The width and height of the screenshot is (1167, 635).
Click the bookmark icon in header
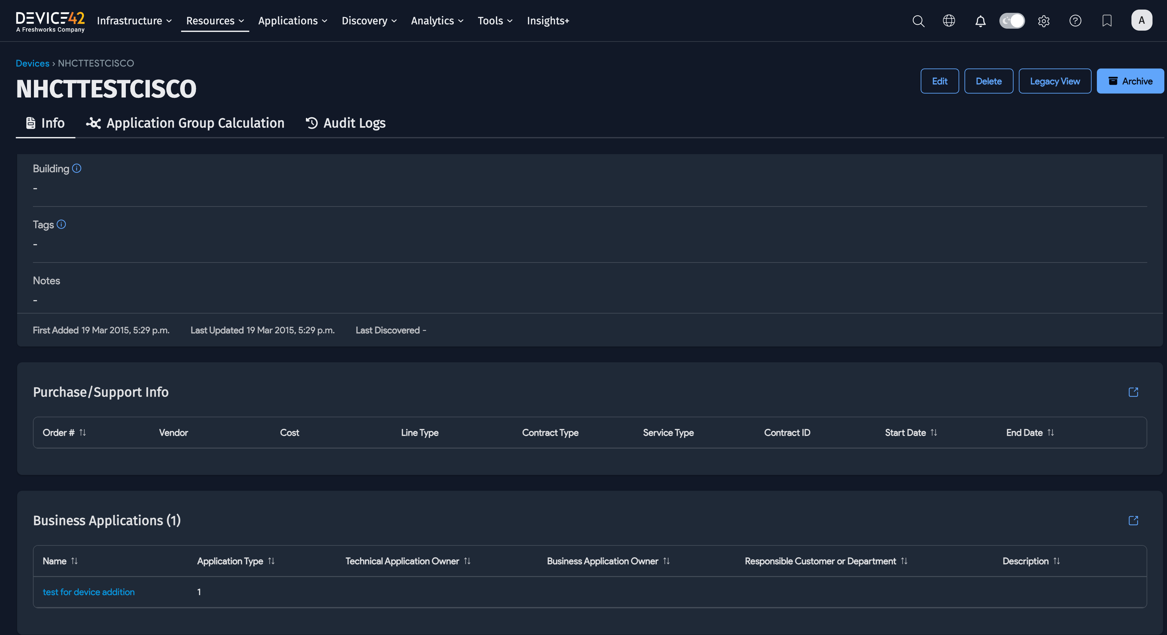click(x=1107, y=21)
